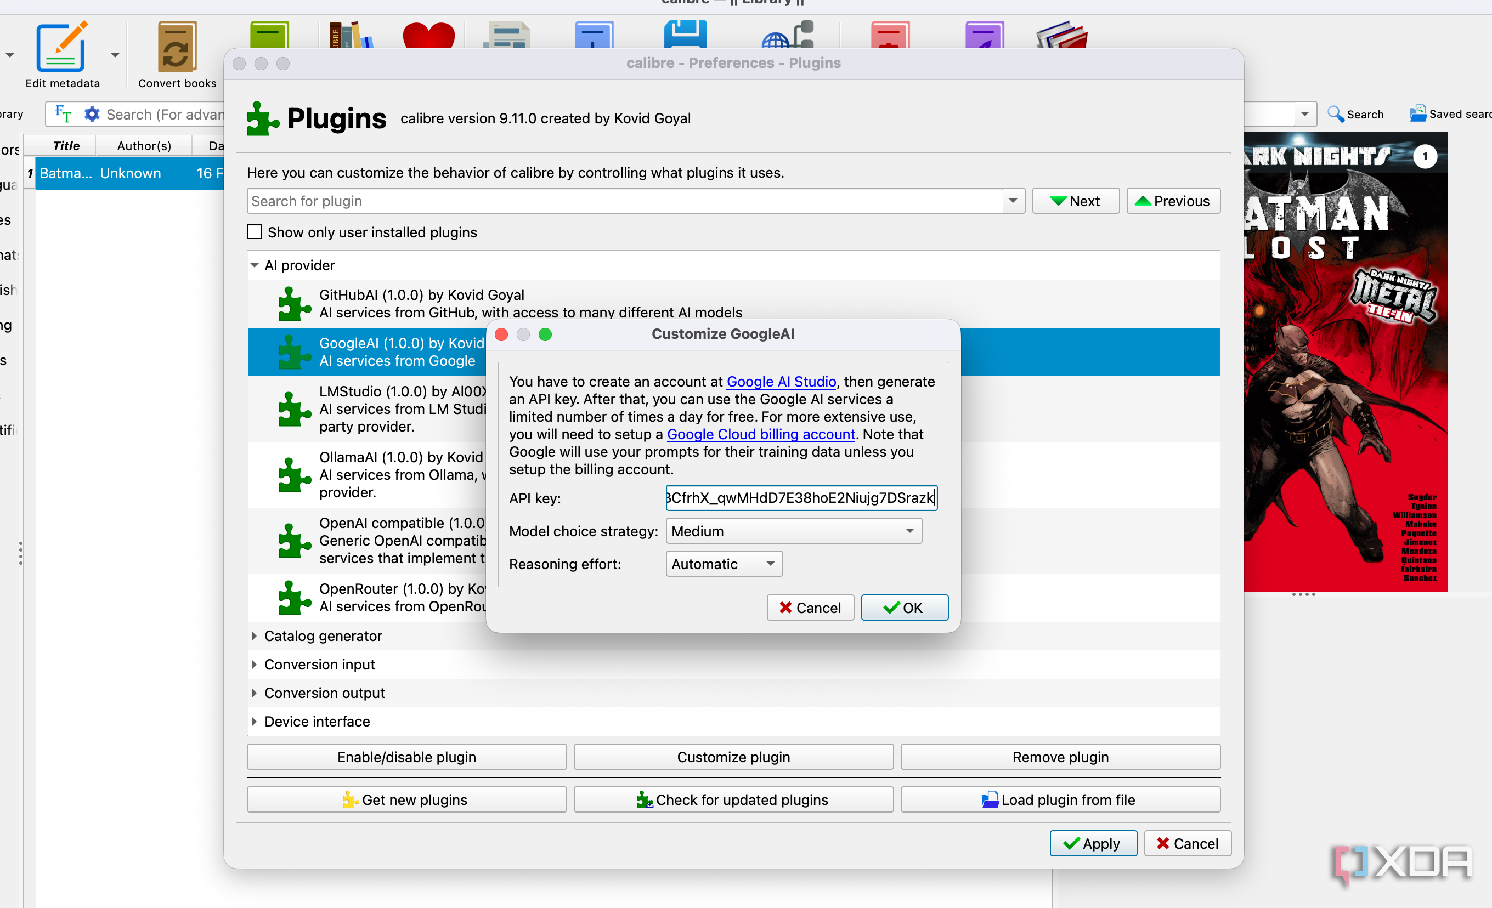
Task: Open the Search for plugin history dropdown
Action: click(x=1013, y=201)
